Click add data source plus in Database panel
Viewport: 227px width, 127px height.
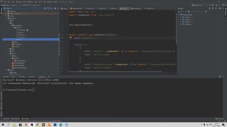coord(179,12)
